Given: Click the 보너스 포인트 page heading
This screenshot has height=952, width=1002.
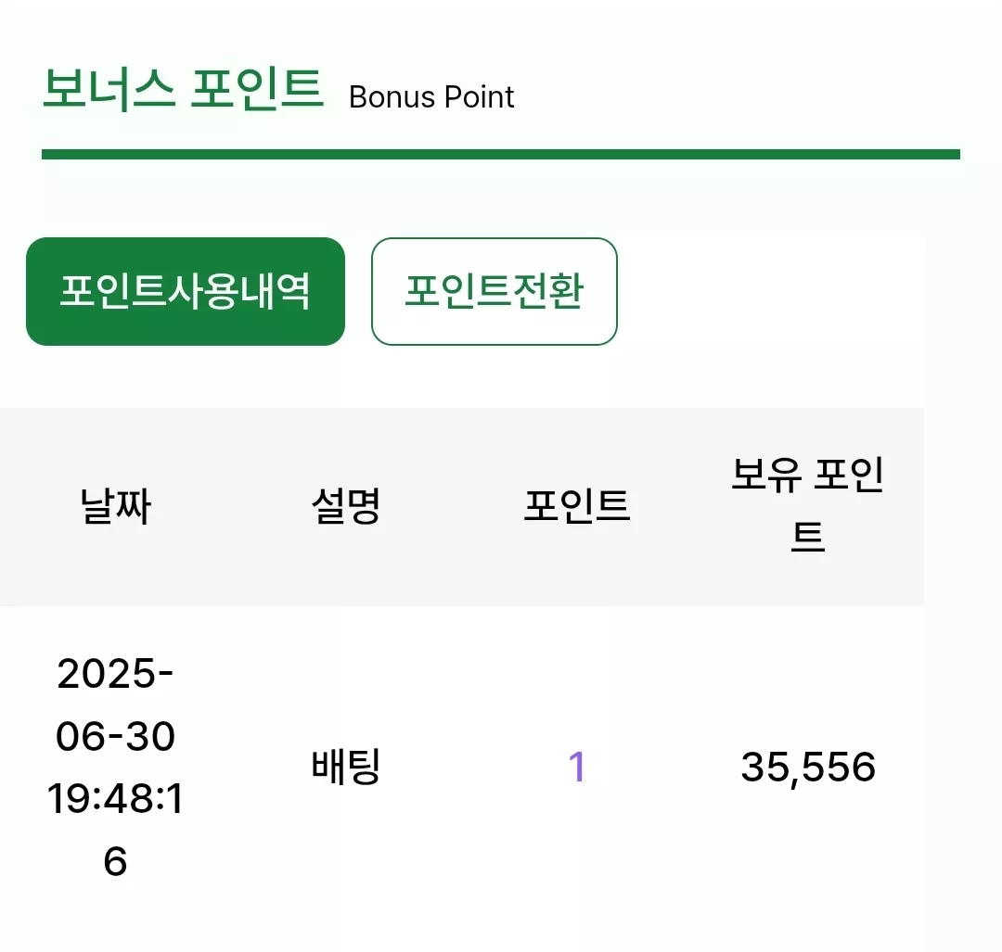Looking at the screenshot, I should 183,88.
